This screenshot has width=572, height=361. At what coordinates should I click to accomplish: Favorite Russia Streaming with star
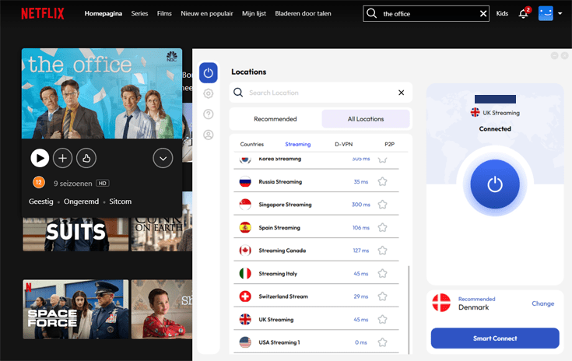tap(382, 181)
